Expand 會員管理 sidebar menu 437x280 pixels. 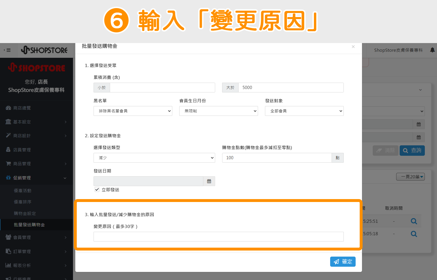[x=36, y=237]
